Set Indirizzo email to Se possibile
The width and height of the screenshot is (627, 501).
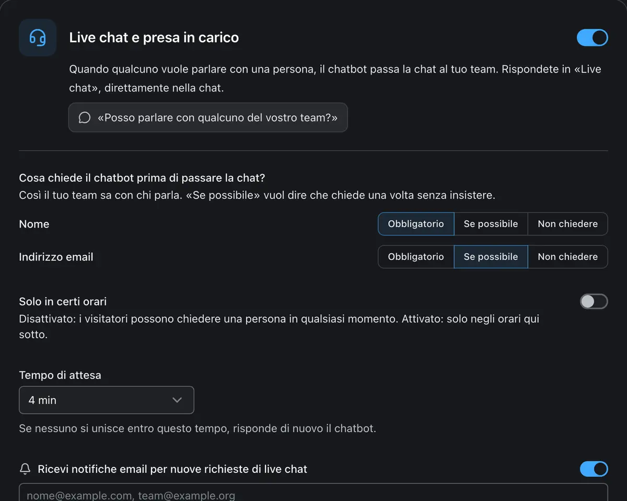tap(491, 257)
